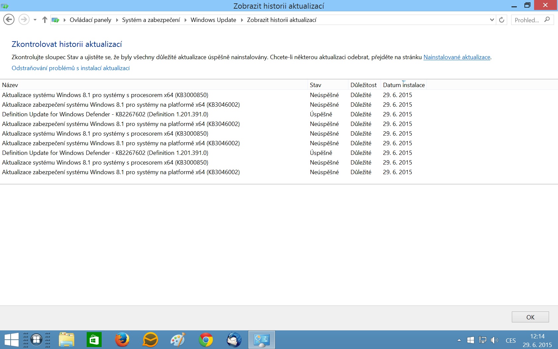
Task: Navigate to Windows Update breadcrumb
Action: pyautogui.click(x=213, y=20)
